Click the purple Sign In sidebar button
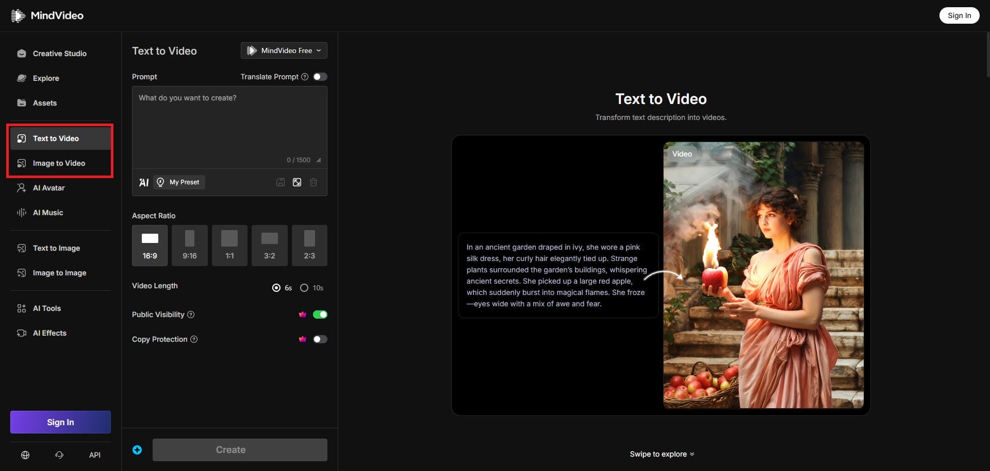This screenshot has height=471, width=990. 60,422
